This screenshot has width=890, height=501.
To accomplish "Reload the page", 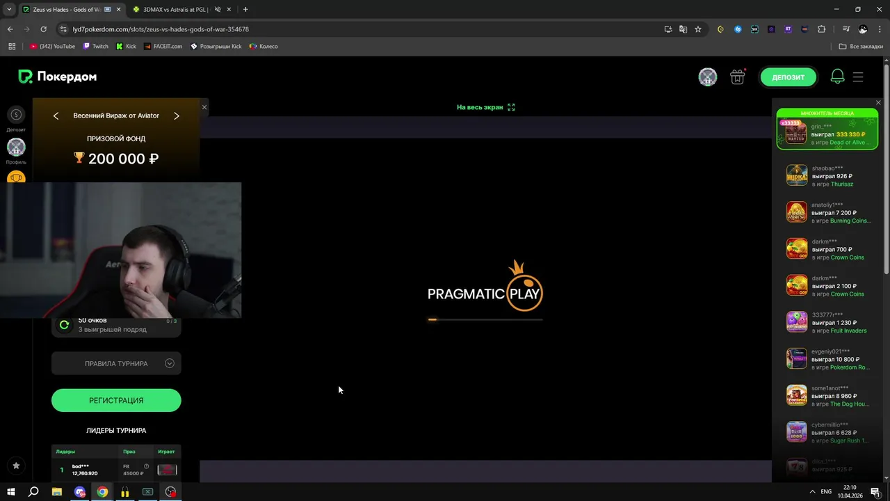I will pos(43,29).
